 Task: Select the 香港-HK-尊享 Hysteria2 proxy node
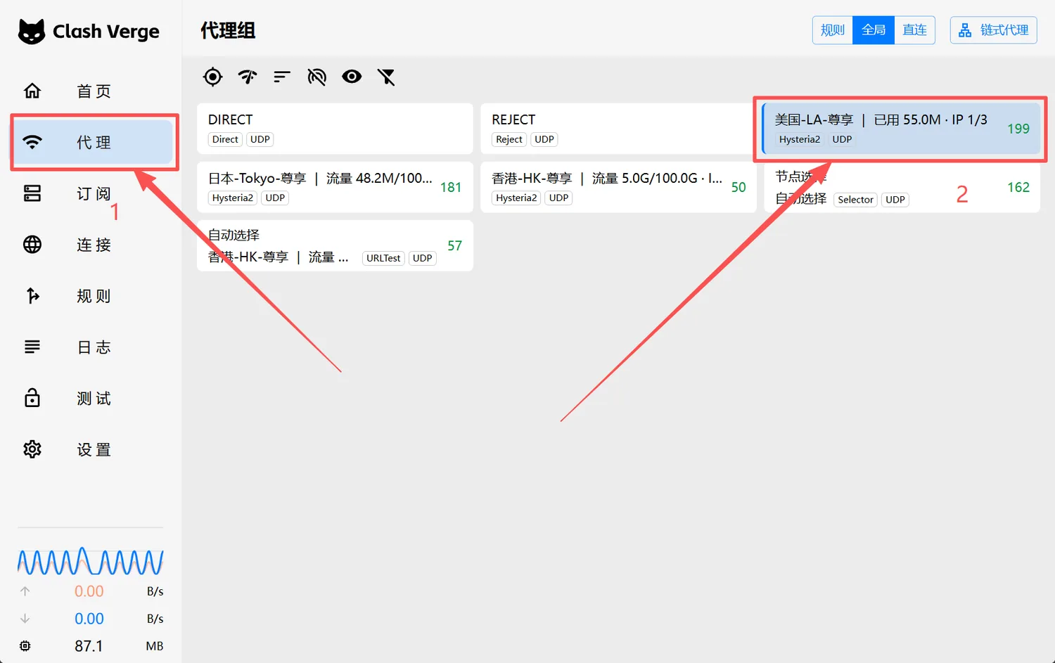point(618,187)
